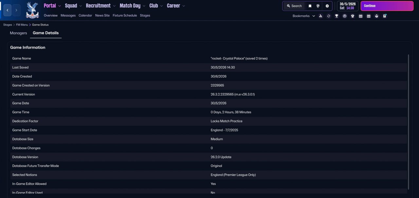
Task: Select the Game Details tab
Action: pos(46,33)
